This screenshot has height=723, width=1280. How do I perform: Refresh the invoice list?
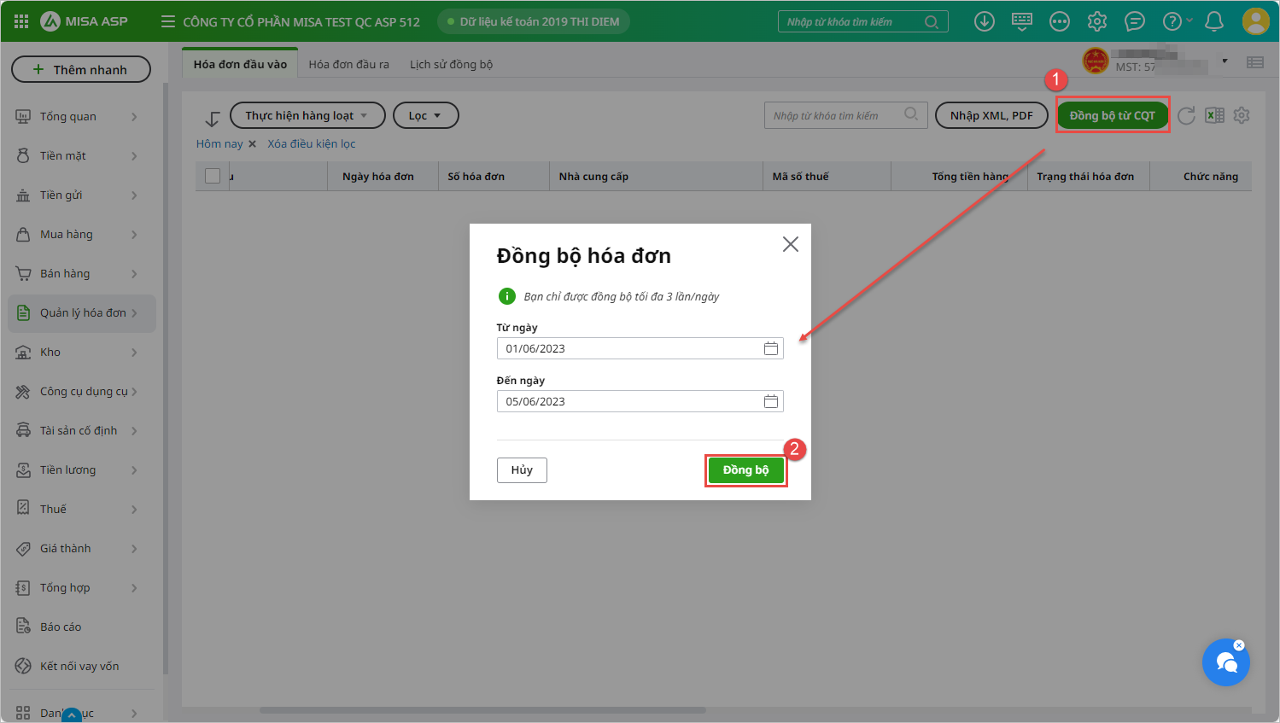(x=1186, y=116)
